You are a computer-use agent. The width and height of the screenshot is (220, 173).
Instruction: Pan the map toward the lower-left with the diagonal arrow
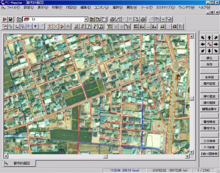(x=203, y=51)
